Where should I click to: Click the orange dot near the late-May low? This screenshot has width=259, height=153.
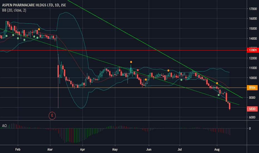(146, 80)
